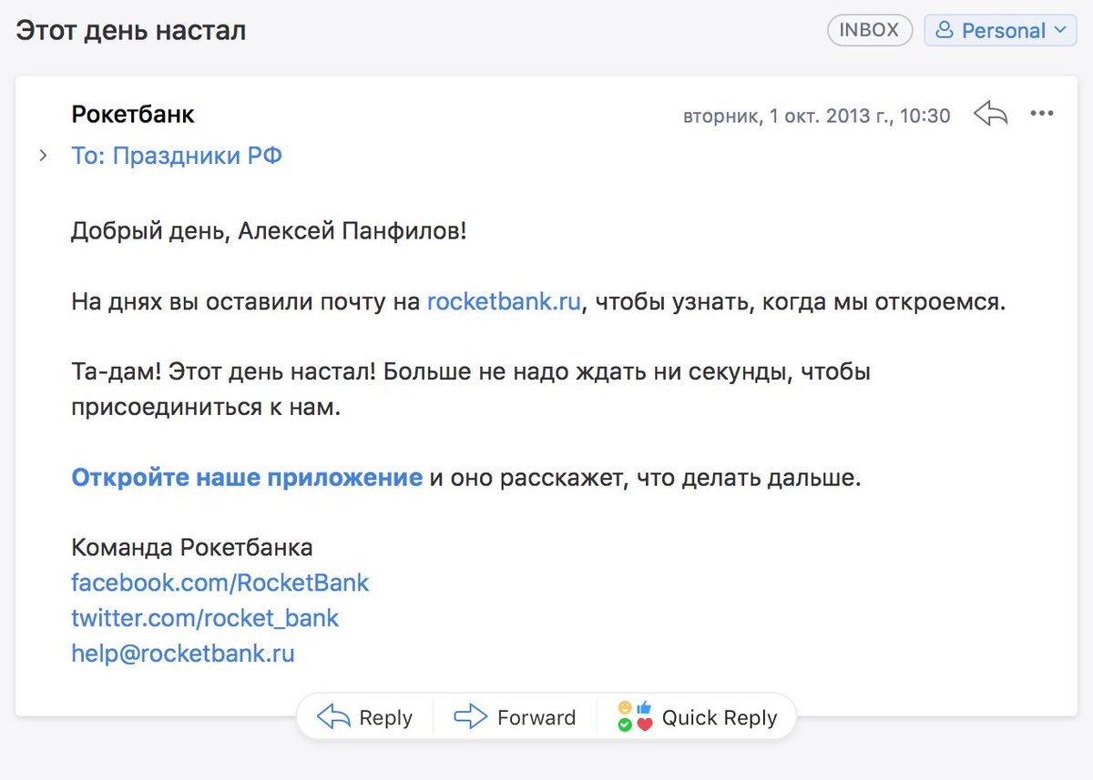Click the recipient "To: Праздники РФ"
Image resolution: width=1093 pixels, height=780 pixels.
[x=177, y=156]
